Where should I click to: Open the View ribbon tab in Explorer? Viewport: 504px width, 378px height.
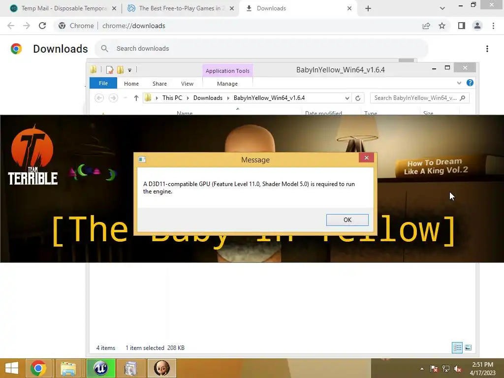pos(187,84)
